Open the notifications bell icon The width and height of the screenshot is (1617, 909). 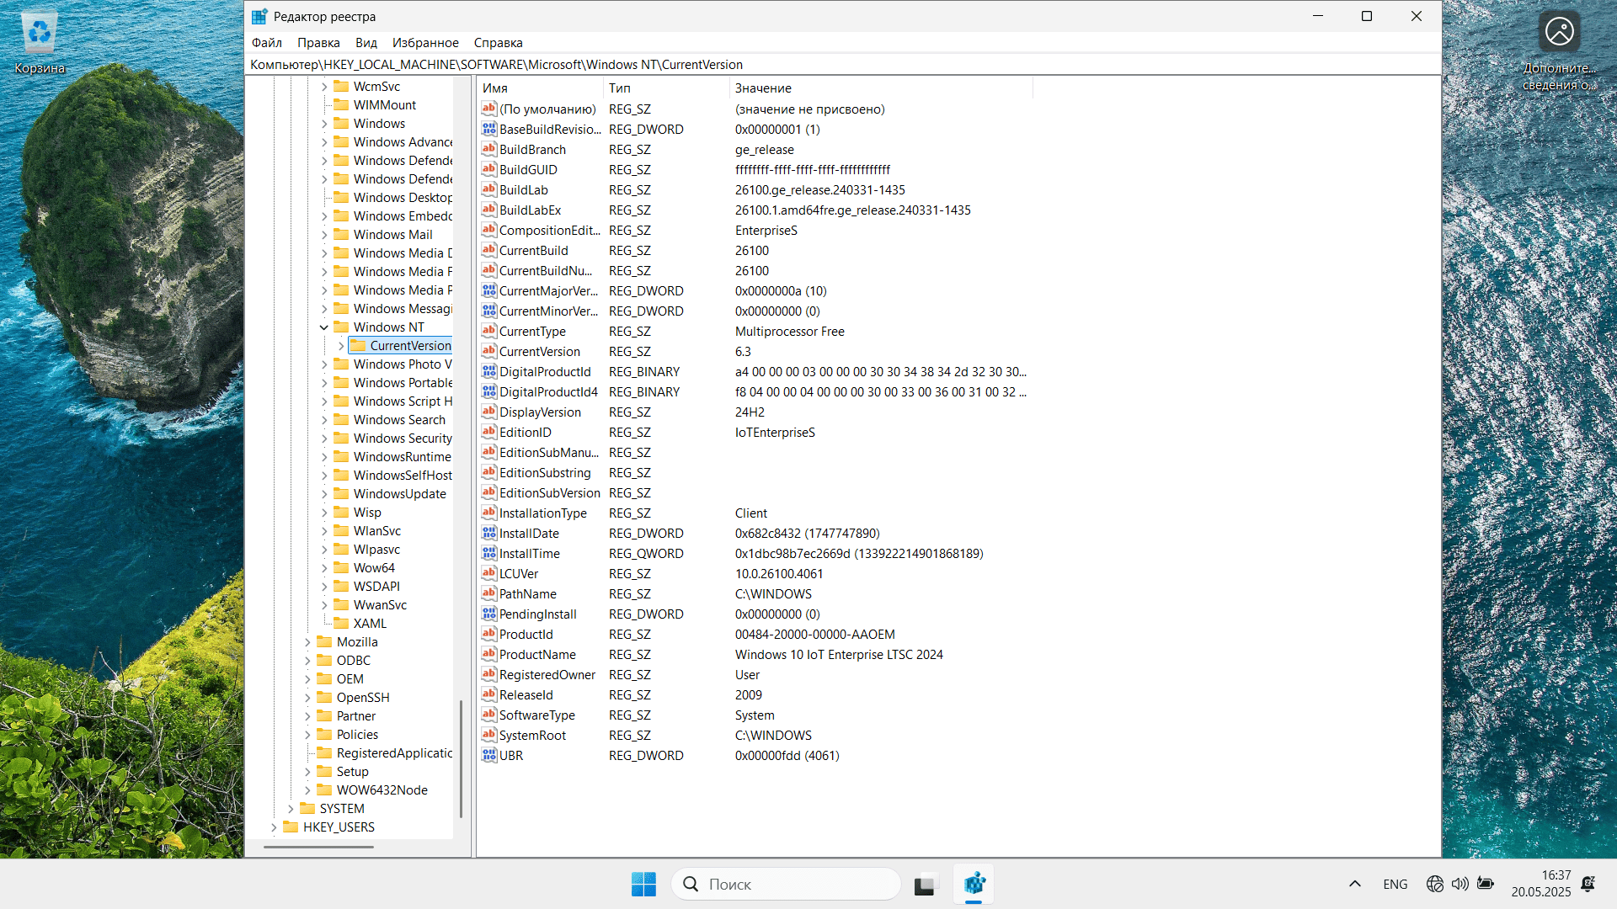click(1588, 884)
